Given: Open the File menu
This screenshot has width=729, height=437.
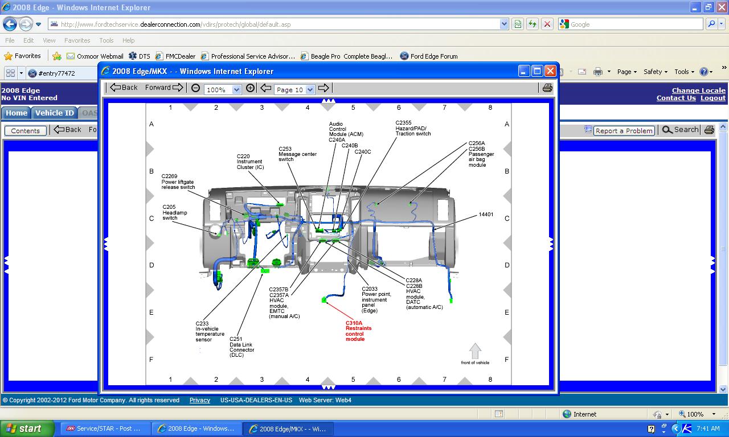Looking at the screenshot, I should [x=10, y=40].
